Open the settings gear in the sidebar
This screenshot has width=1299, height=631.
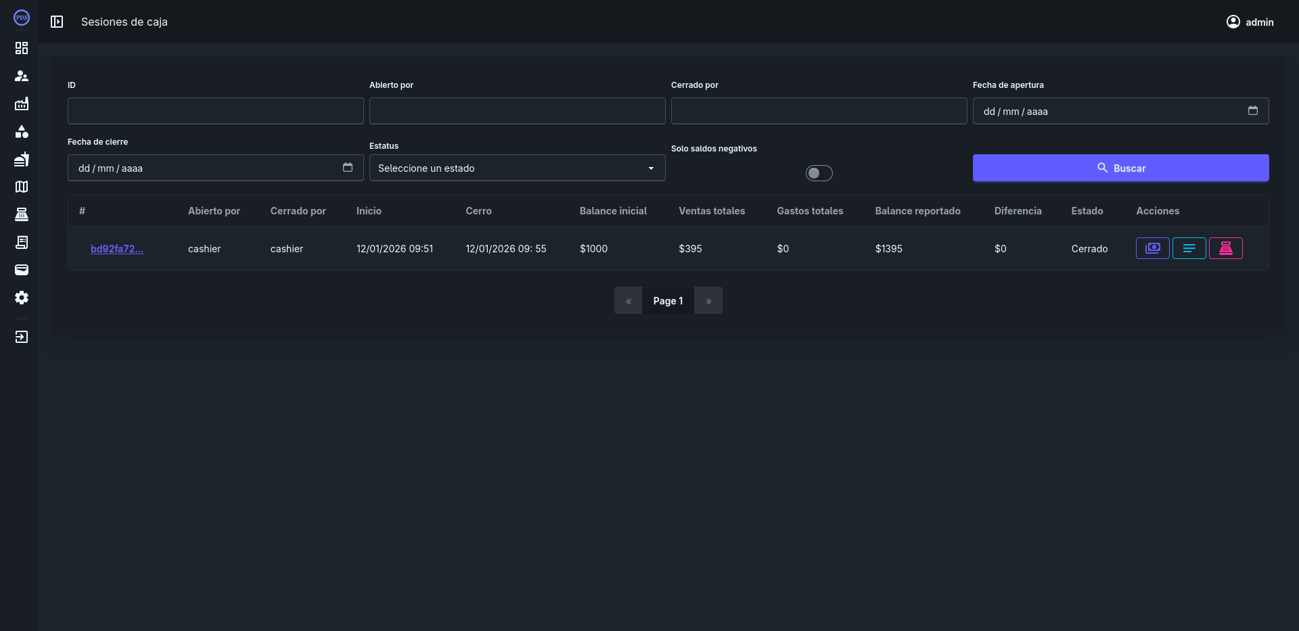22,298
